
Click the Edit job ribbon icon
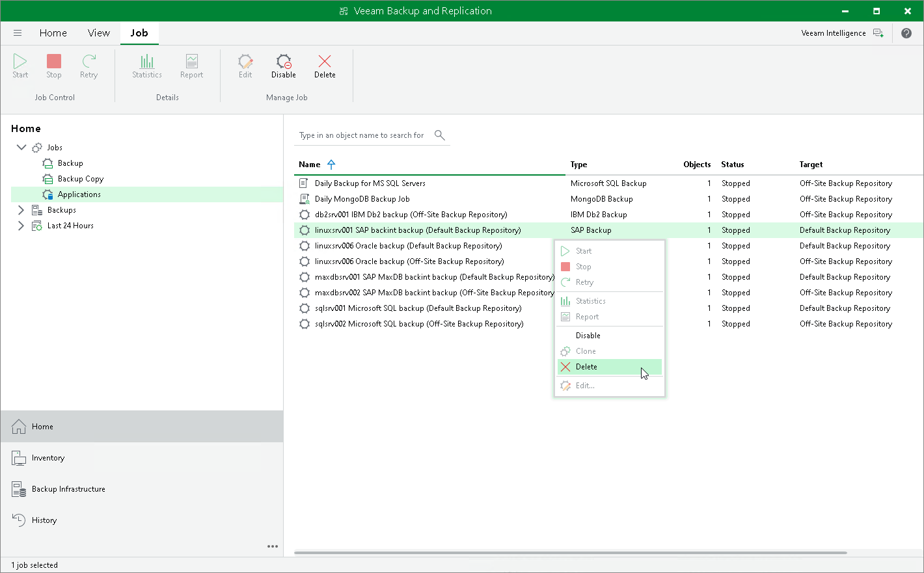click(245, 66)
